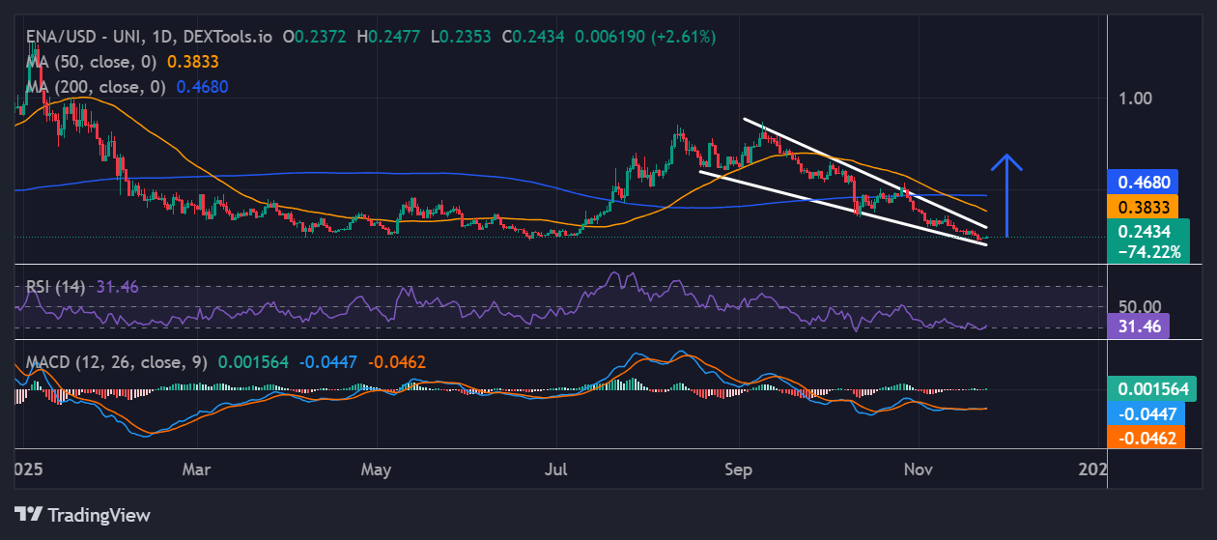Click the green 0.001564 MACD histogram label

pos(1152,388)
